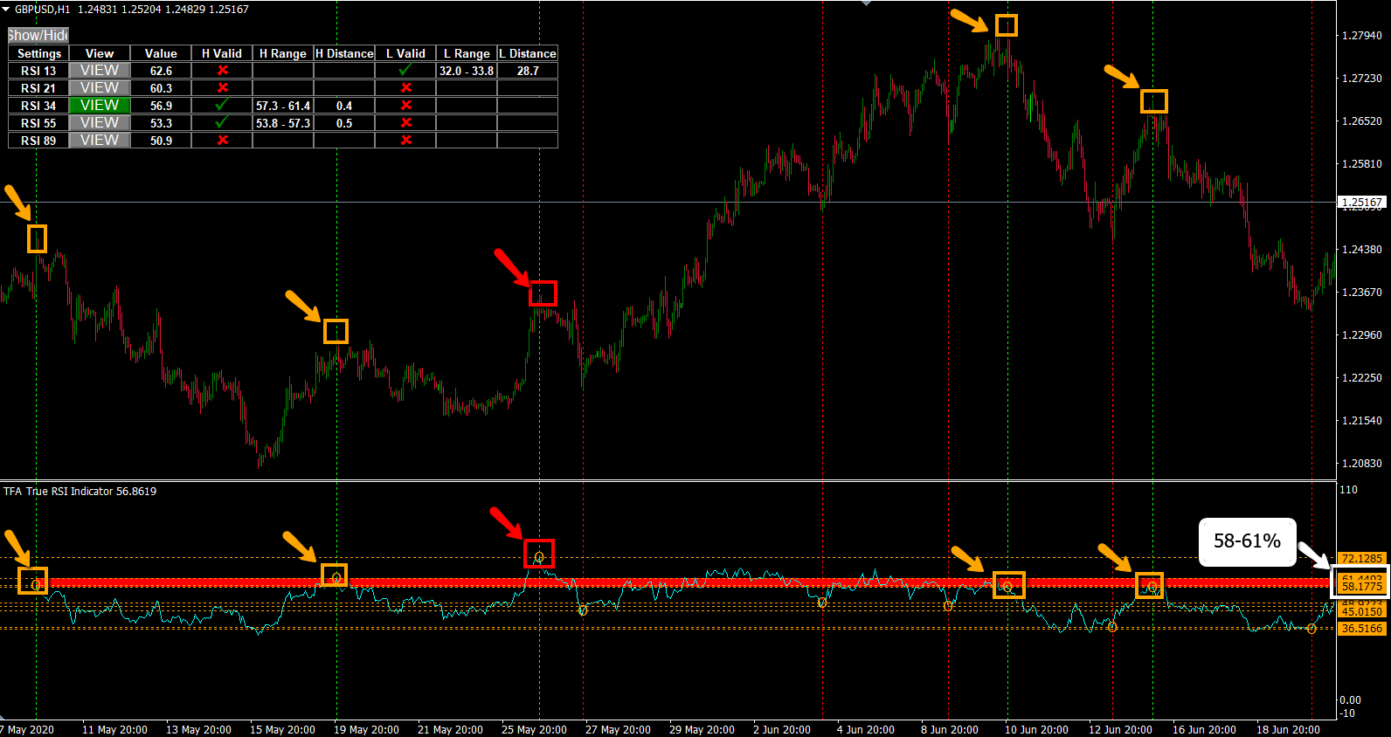Click L Range cell 32.0 - 33.8
Screen dimensions: 1391x737
pos(467,71)
